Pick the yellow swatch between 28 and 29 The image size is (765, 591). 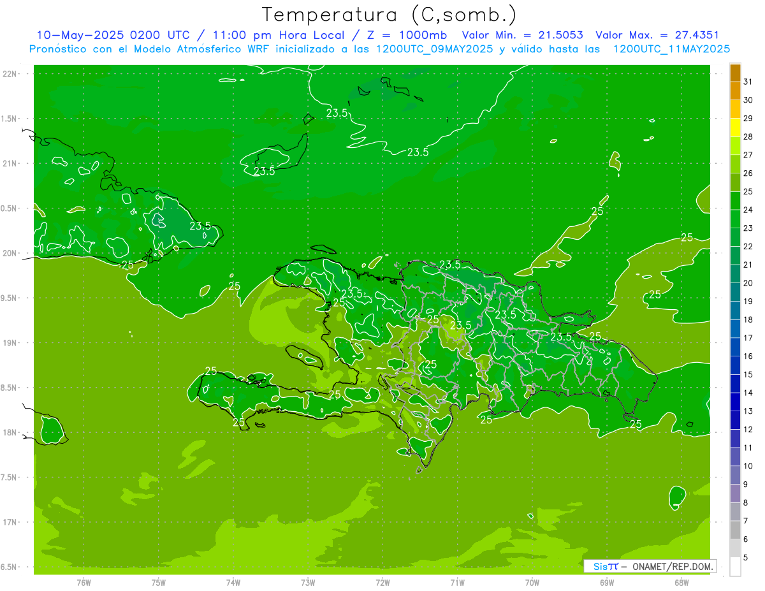tap(735, 128)
